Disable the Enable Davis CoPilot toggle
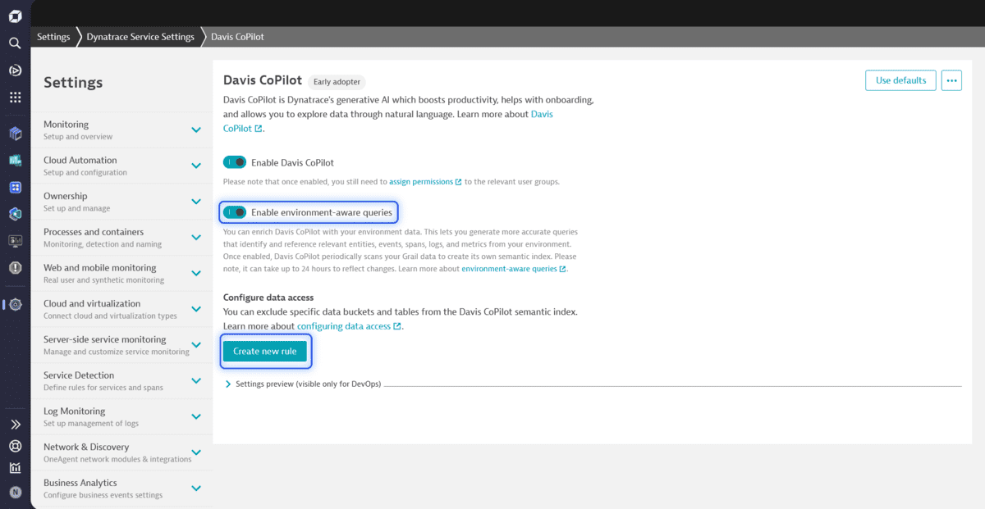The width and height of the screenshot is (985, 509). [x=234, y=161]
